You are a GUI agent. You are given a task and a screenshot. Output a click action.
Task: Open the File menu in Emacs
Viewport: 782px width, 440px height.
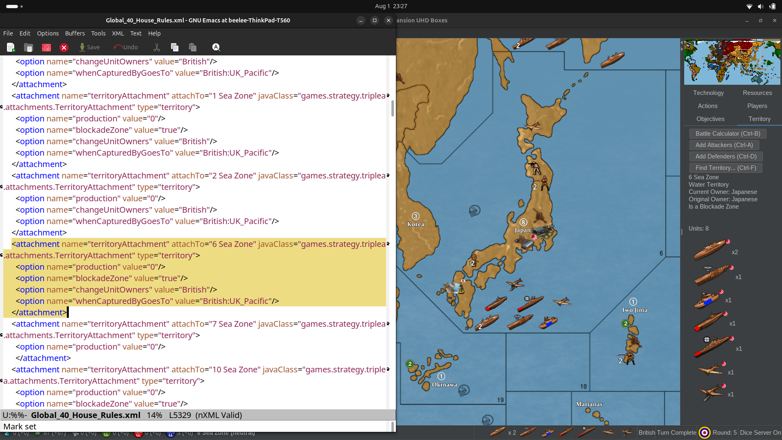[8, 33]
